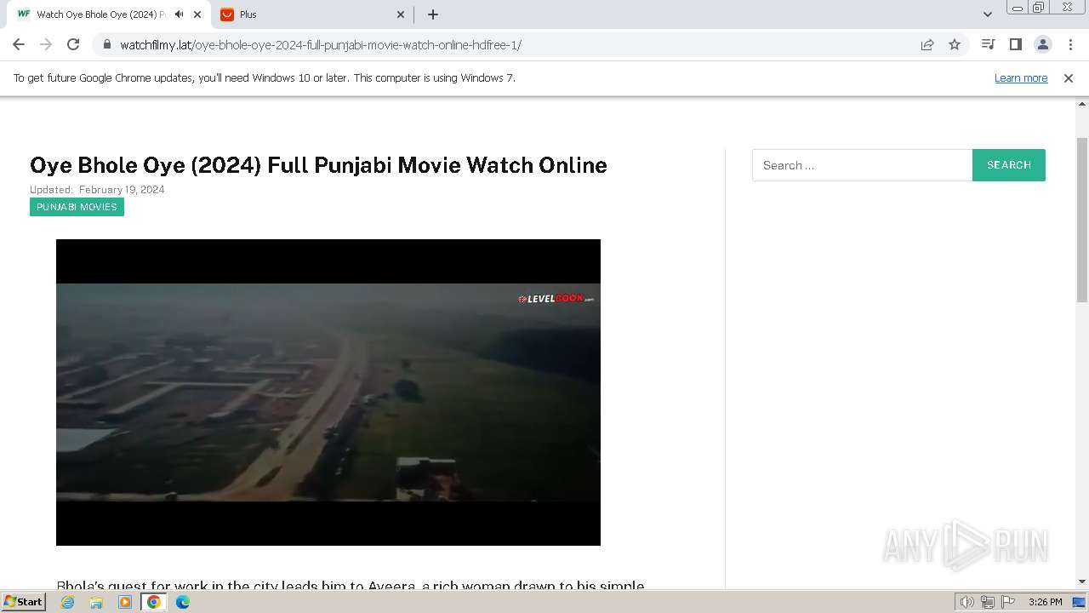Click the scrollbar up arrow
This screenshot has width=1089, height=613.
(x=1082, y=103)
